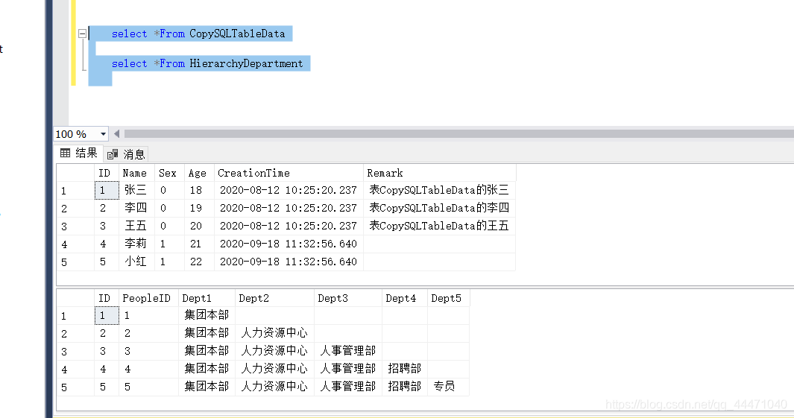Select the Dept4 column header
This screenshot has width=794, height=418.
405,299
